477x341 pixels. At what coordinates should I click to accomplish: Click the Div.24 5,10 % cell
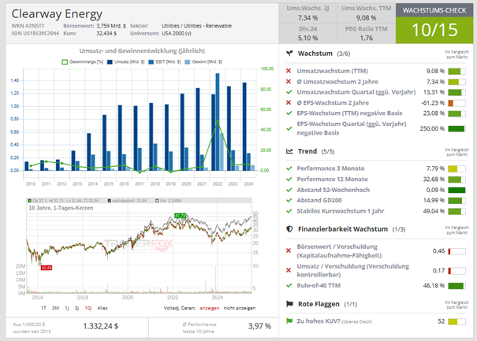pyautogui.click(x=307, y=33)
